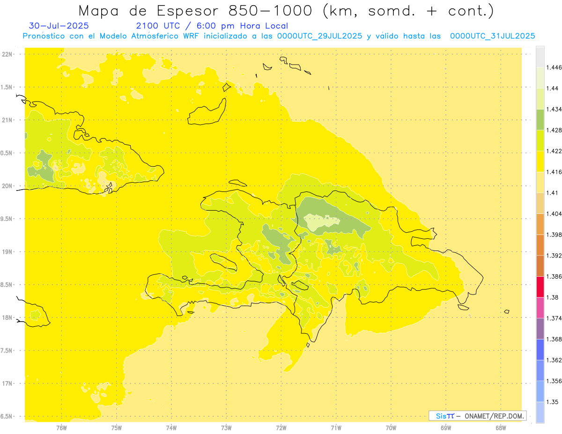Image resolution: width=562 pixels, height=434 pixels.
Task: Click the '76W' longitude label
Action: [61, 427]
